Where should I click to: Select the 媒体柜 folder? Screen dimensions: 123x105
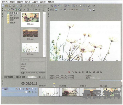(13, 16)
